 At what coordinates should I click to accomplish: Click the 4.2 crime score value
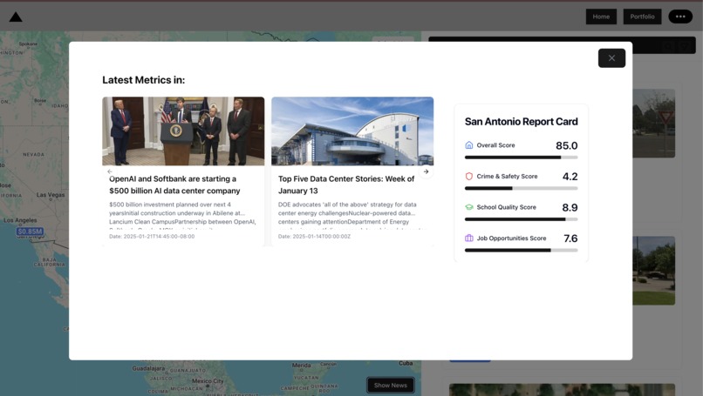pyautogui.click(x=570, y=177)
